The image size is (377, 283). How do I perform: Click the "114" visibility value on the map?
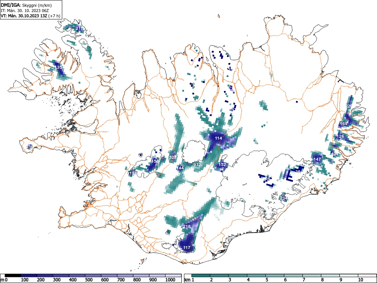pos(218,138)
